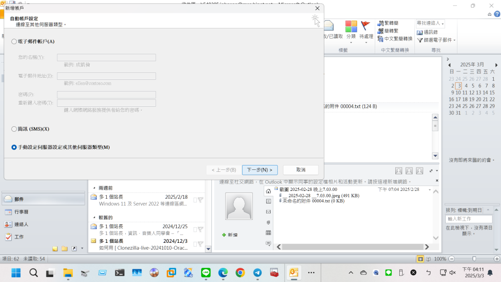
Task: Switch to 行事曆 calendar in navigation pane
Action: [20, 212]
